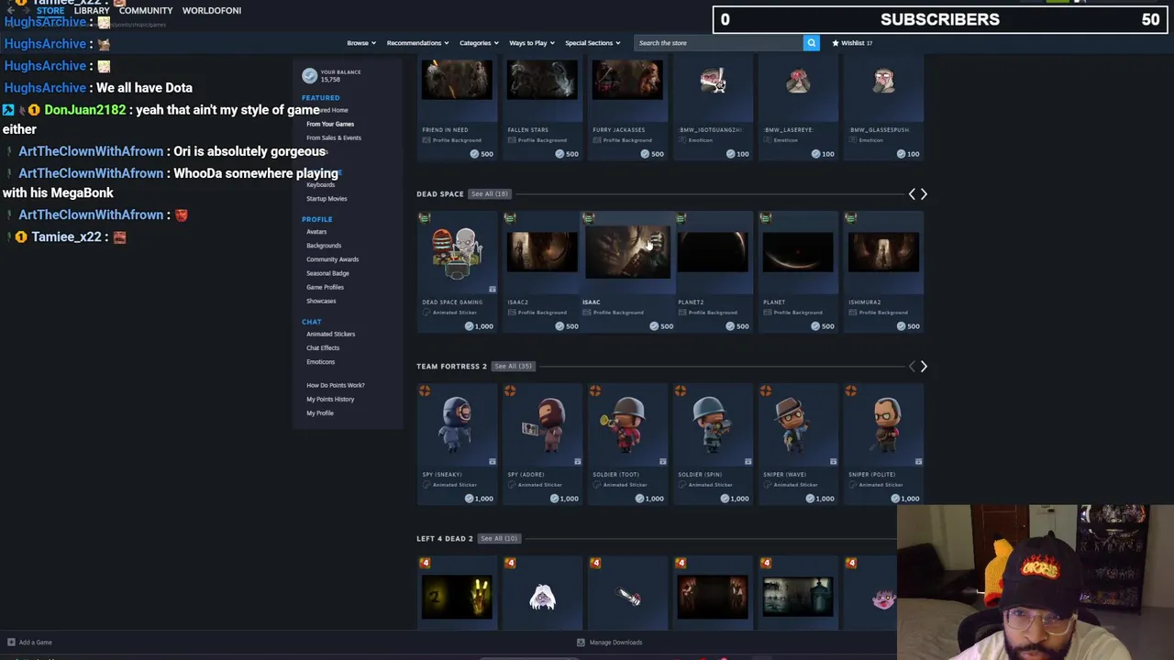
Task: Select ISAAC2 profile background
Action: [x=542, y=271]
